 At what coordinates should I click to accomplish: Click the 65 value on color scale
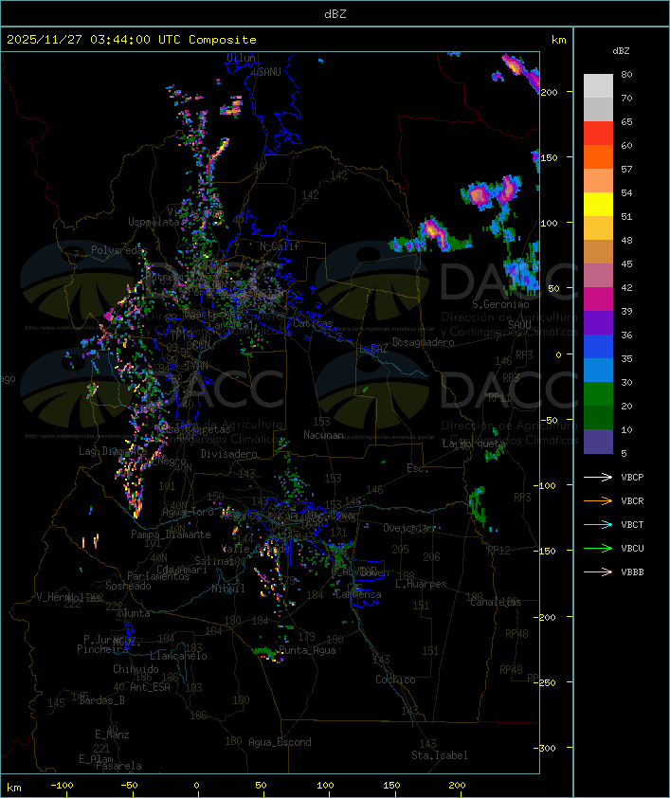tap(626, 121)
